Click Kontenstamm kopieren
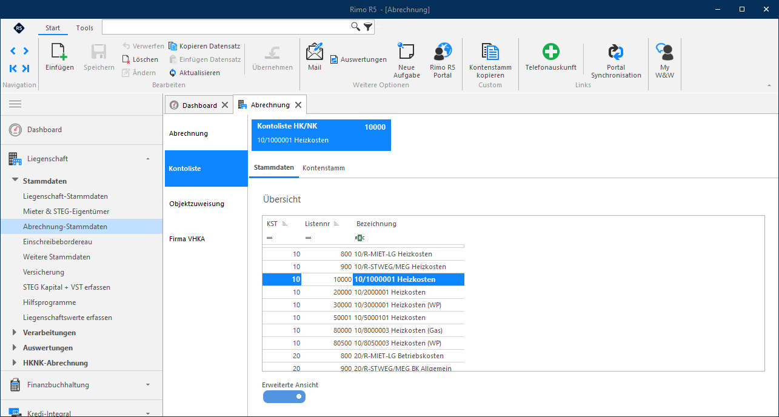Screen dimensions: 779x417 (x=490, y=60)
